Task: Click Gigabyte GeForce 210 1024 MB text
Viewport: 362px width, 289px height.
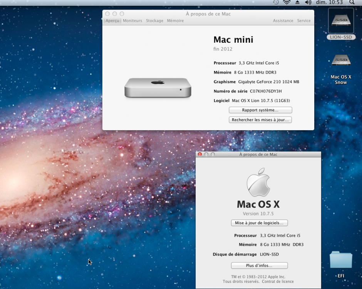Action: pos(269,82)
